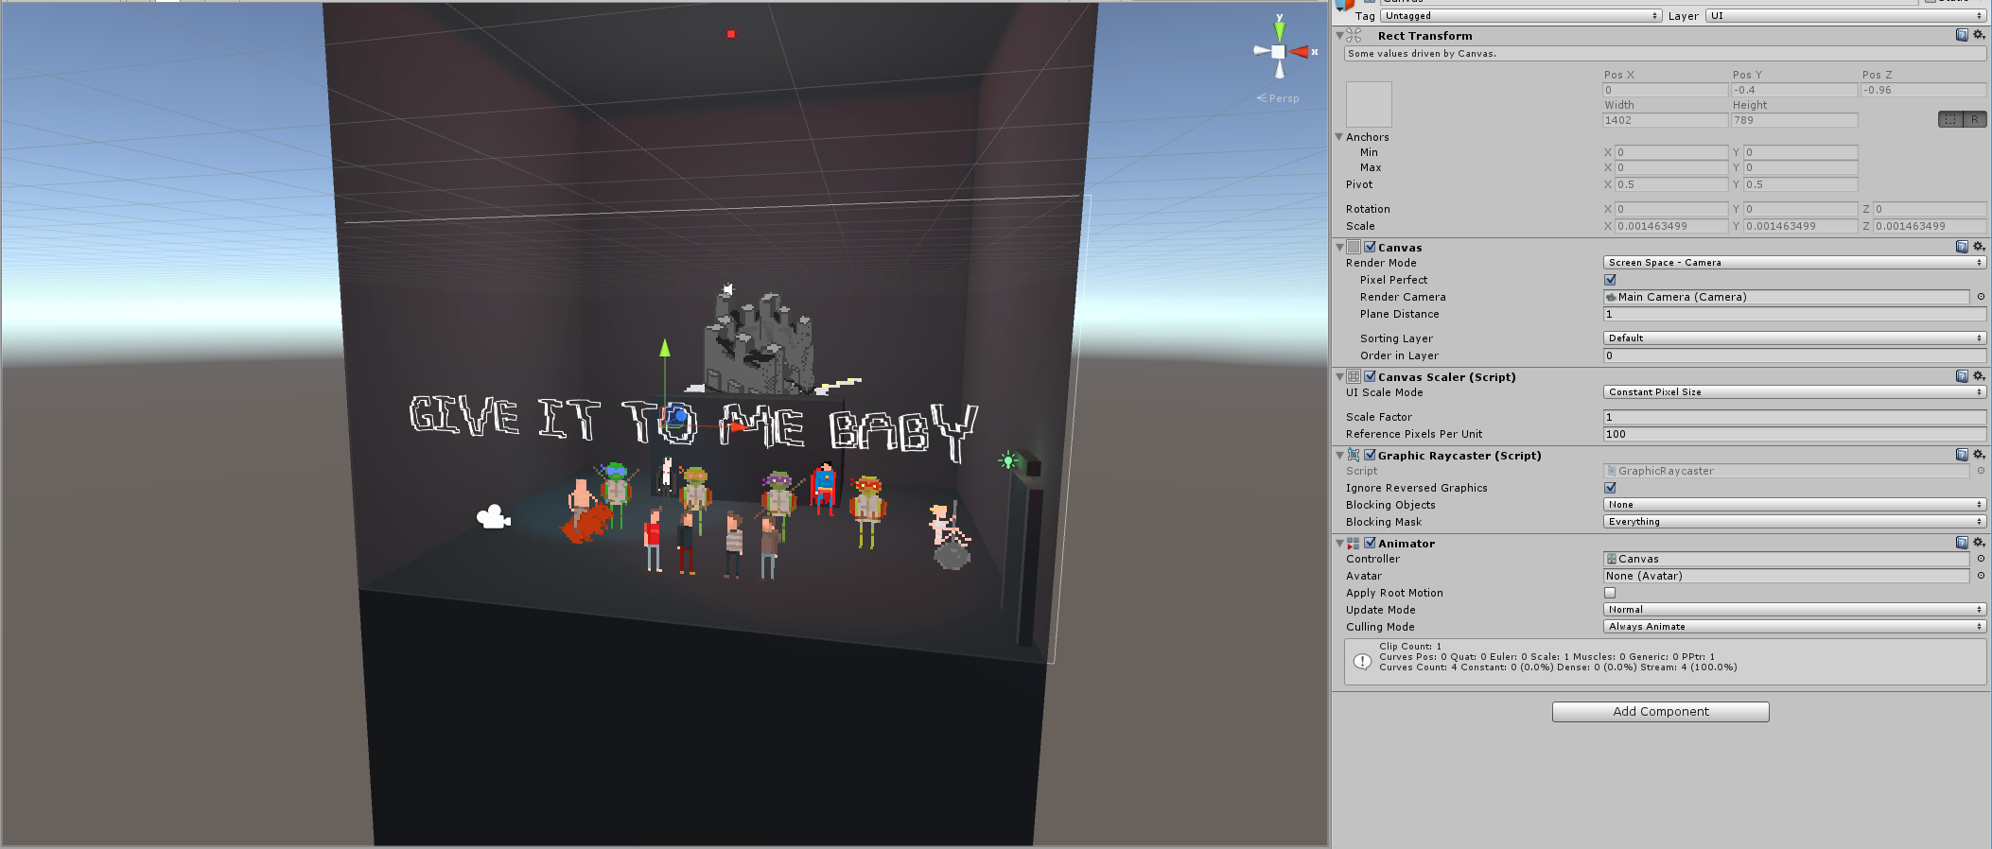
Task: Collapse the Anchors foldout
Action: [1339, 137]
